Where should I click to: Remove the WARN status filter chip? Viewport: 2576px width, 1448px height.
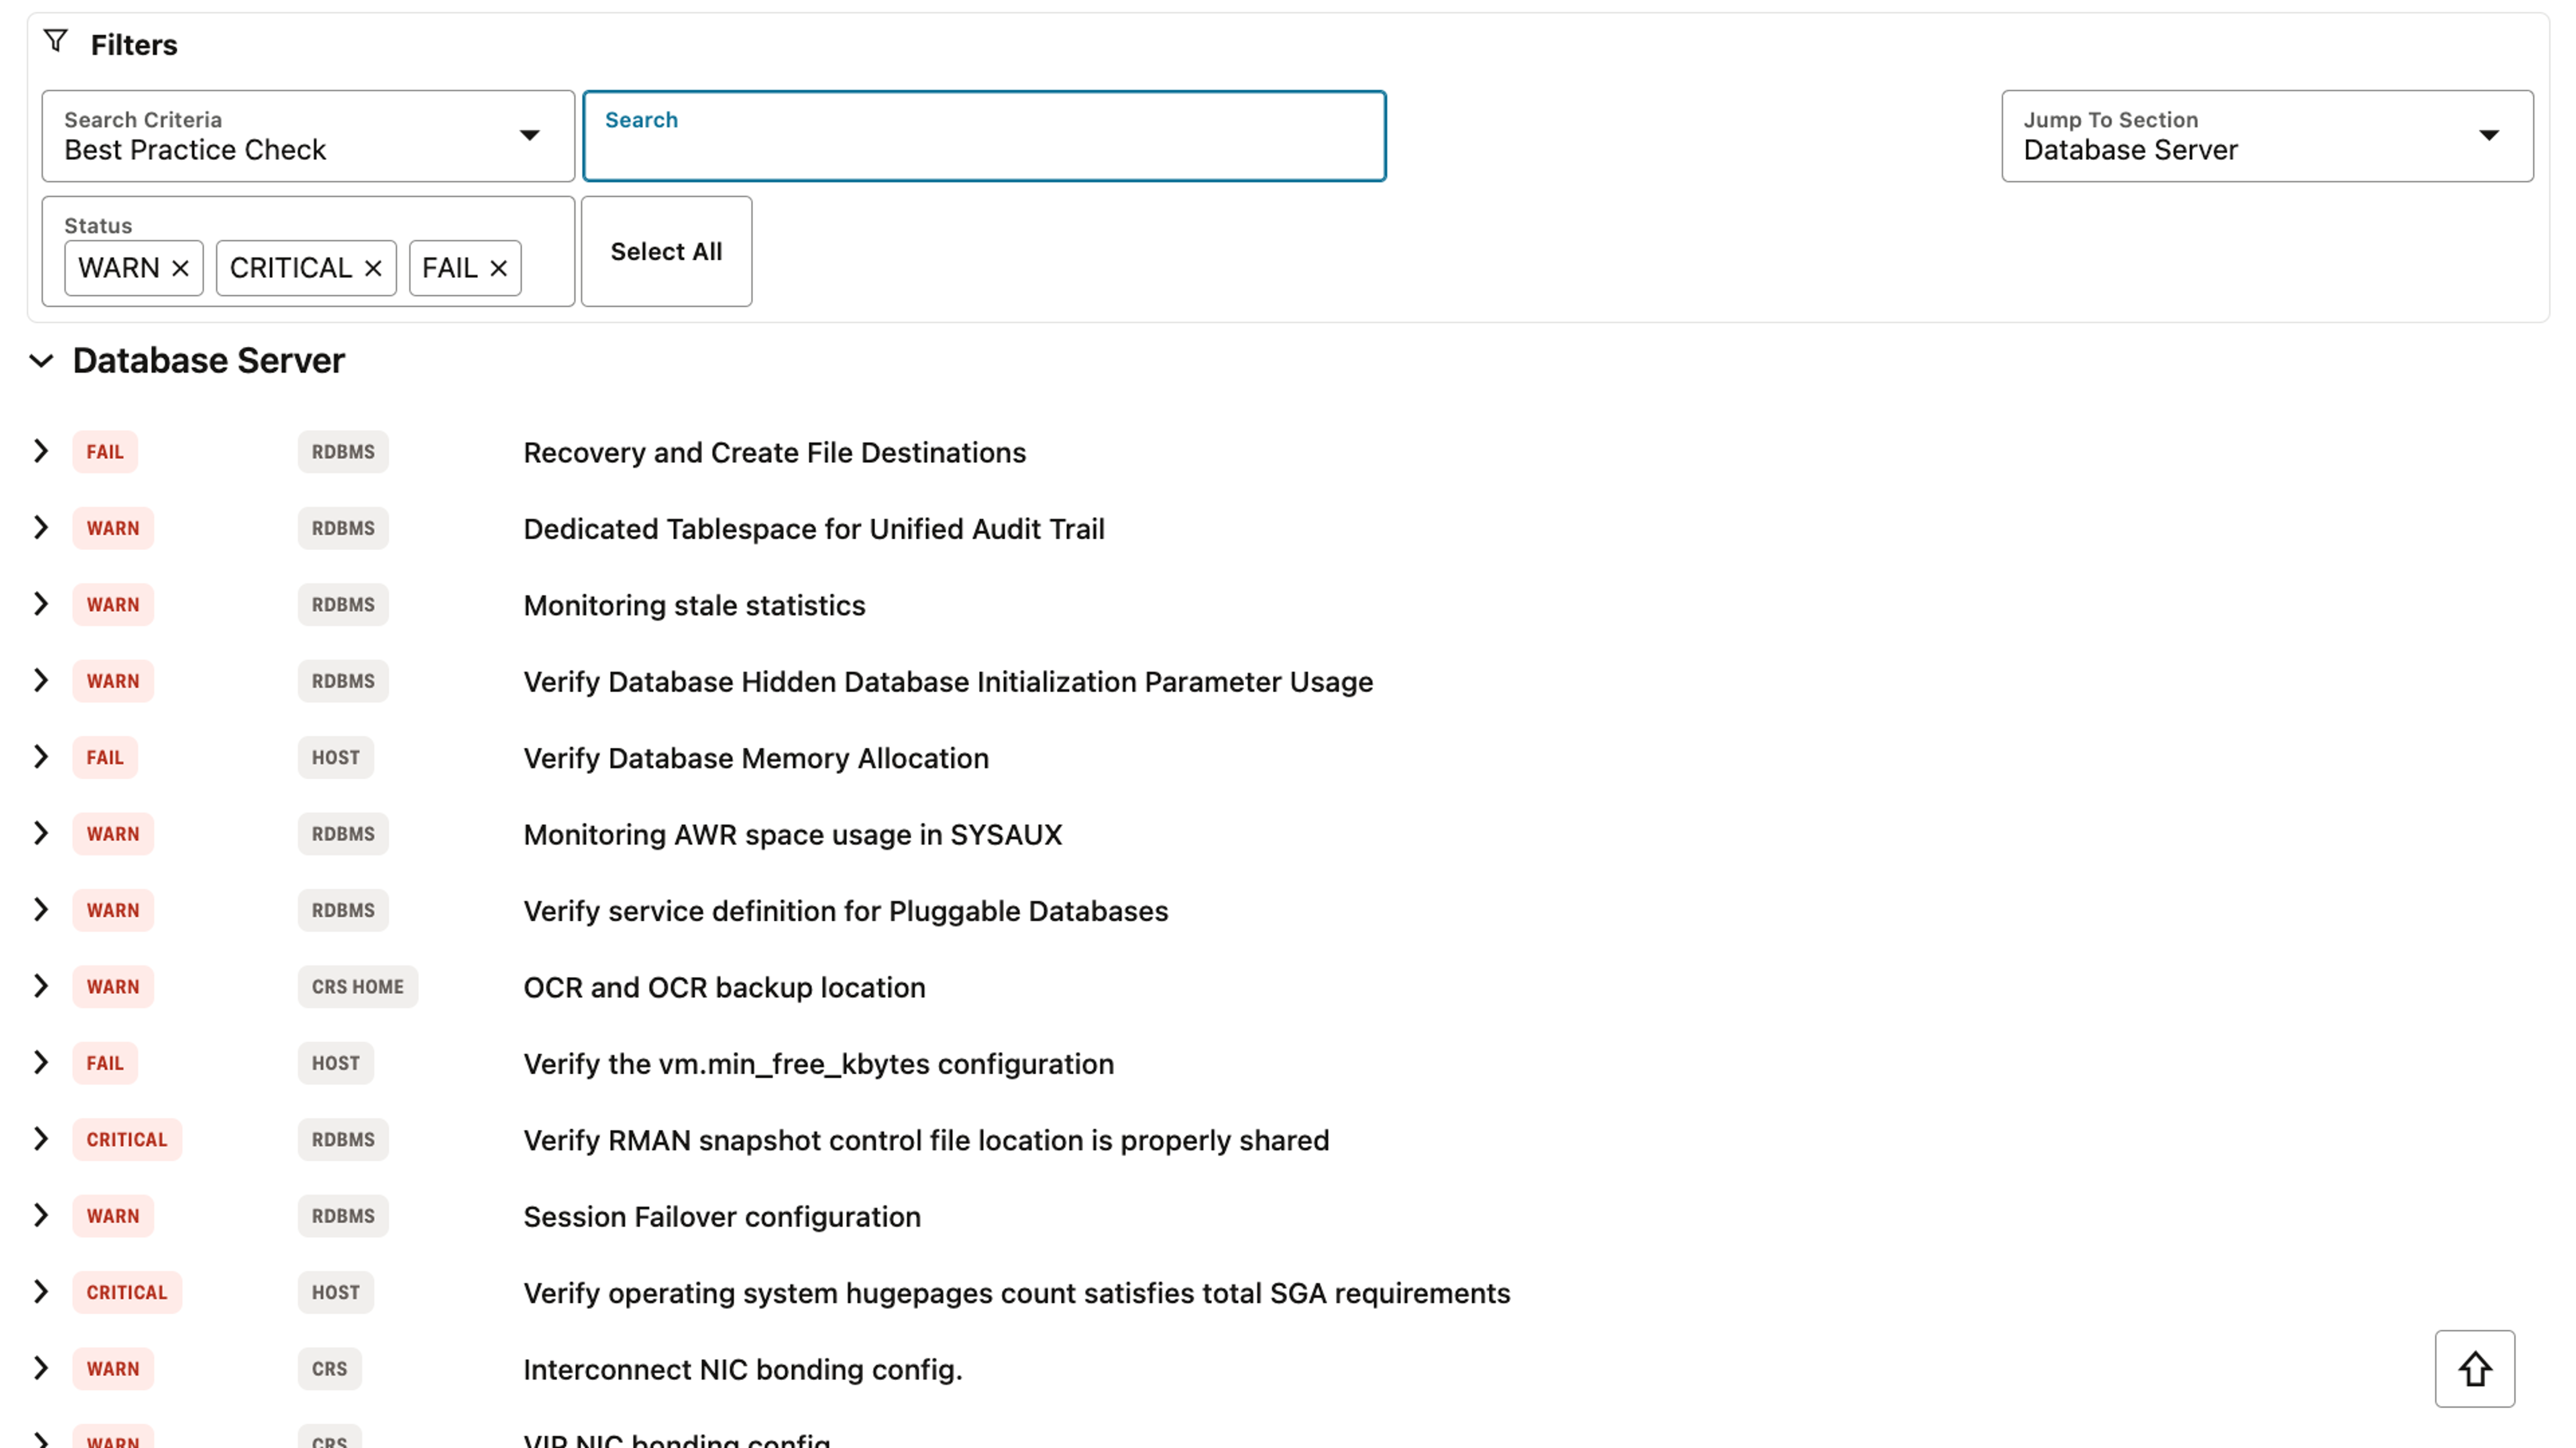click(x=181, y=268)
